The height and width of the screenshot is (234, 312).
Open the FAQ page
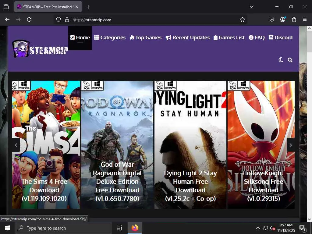pyautogui.click(x=257, y=37)
